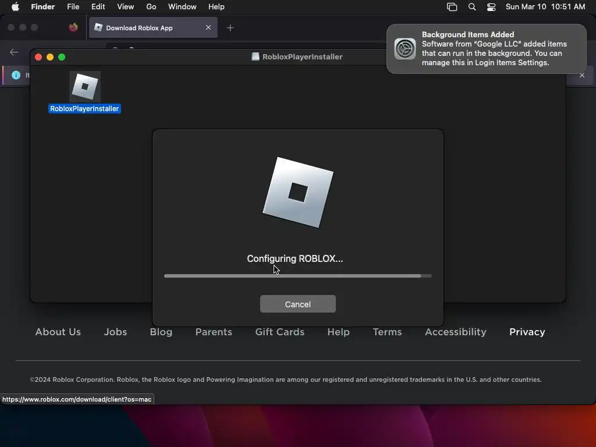Screen dimensions: 596x447
Task: Click the System Settings icon in notification
Action: (405, 49)
